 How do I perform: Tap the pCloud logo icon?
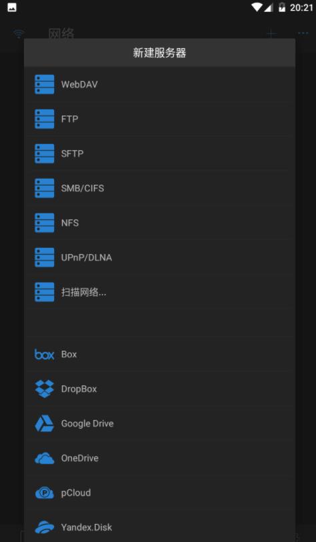tap(44, 493)
